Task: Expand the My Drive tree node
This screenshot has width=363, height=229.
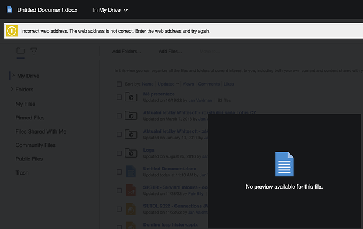Action: tap(13, 76)
